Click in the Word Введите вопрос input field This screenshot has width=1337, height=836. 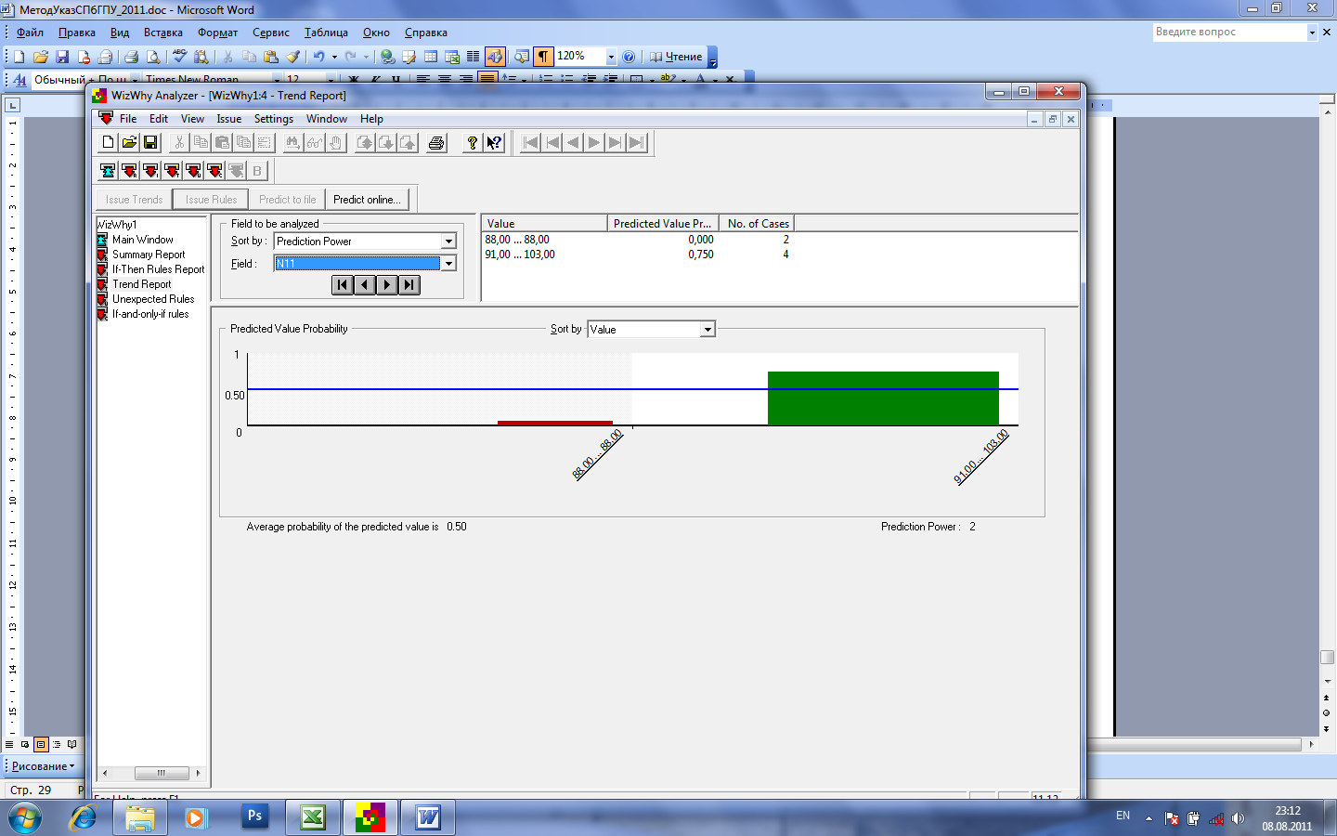pos(1229,33)
